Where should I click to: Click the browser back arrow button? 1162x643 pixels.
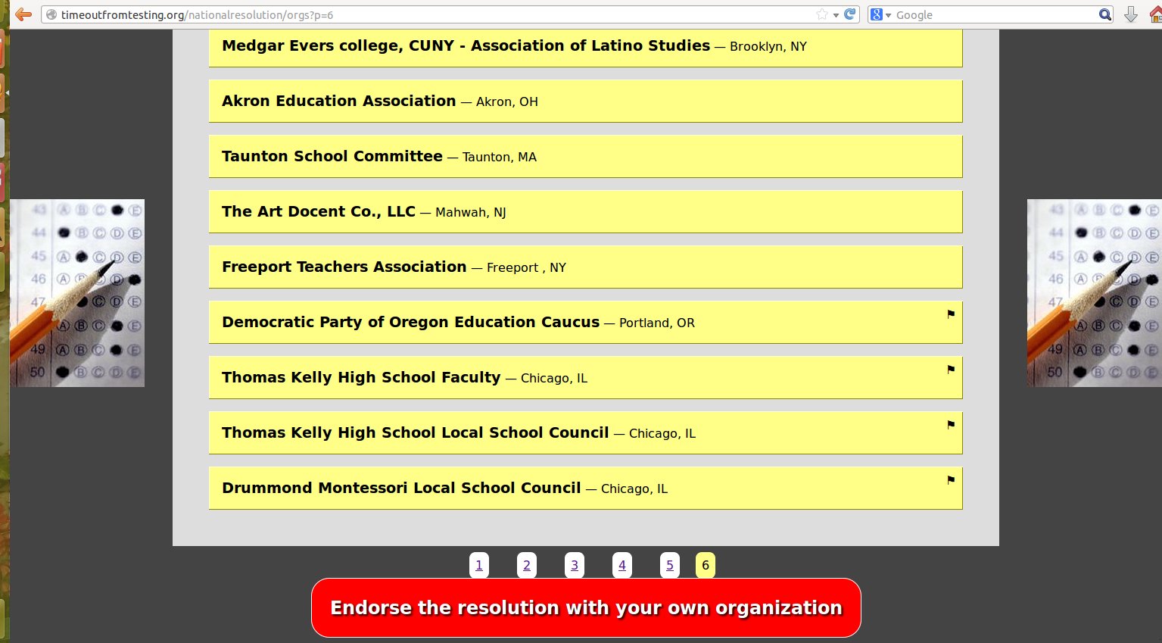23,14
